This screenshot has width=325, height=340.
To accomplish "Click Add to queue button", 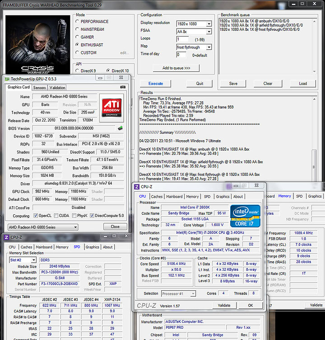I will 176,68.
